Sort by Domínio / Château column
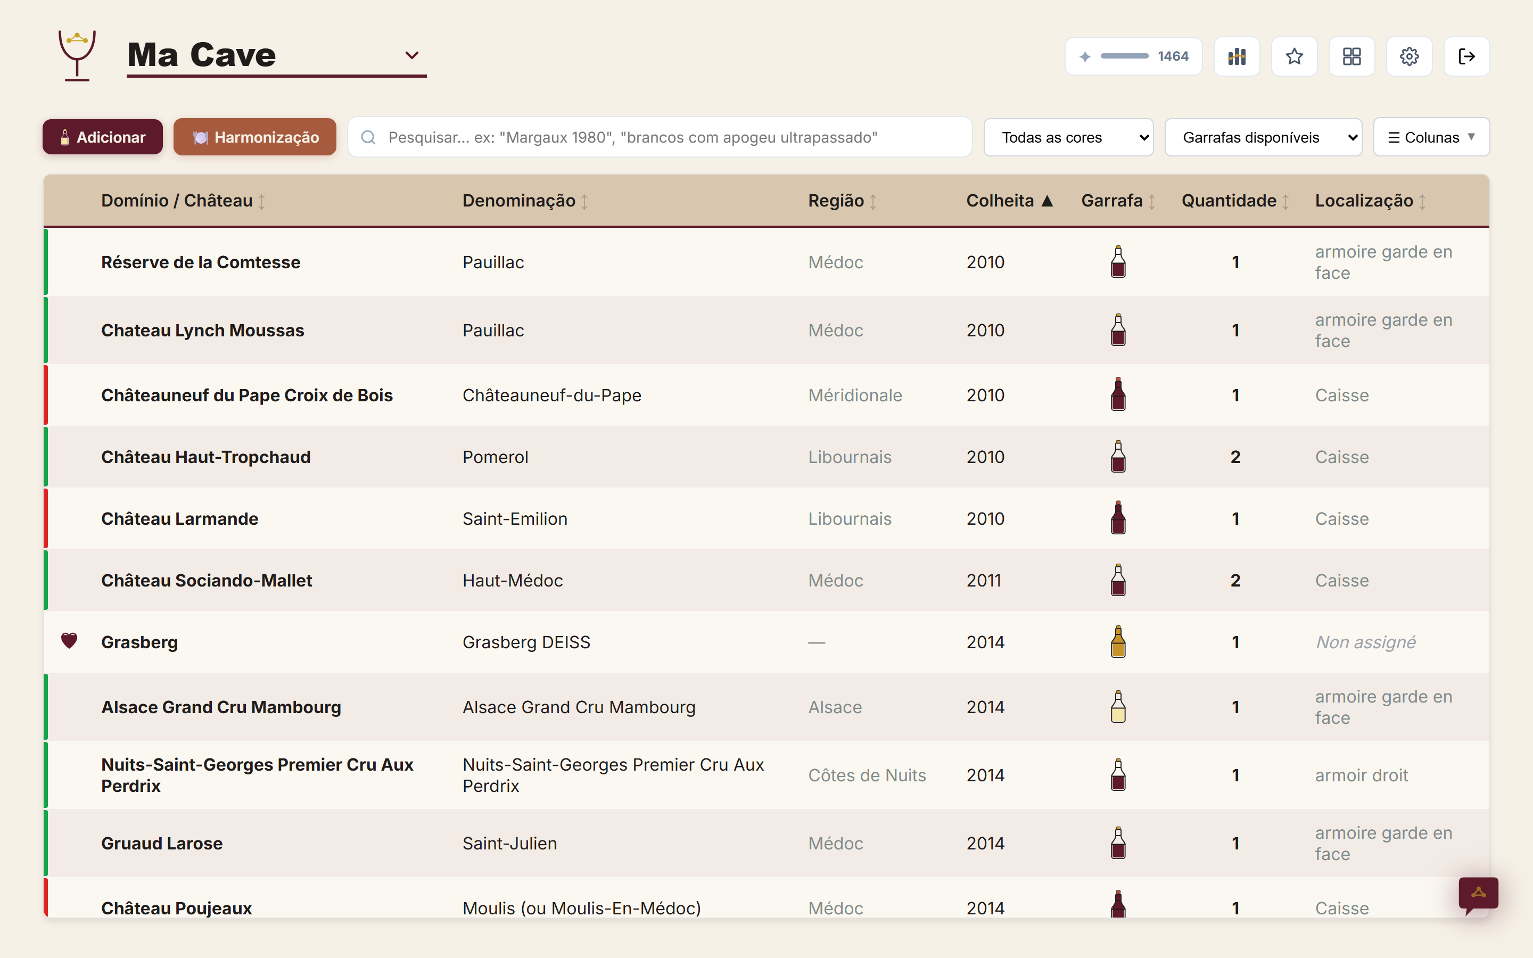 tap(183, 201)
